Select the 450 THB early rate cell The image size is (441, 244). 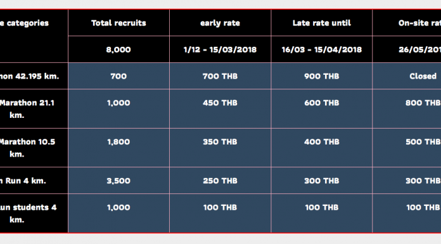[220, 108]
